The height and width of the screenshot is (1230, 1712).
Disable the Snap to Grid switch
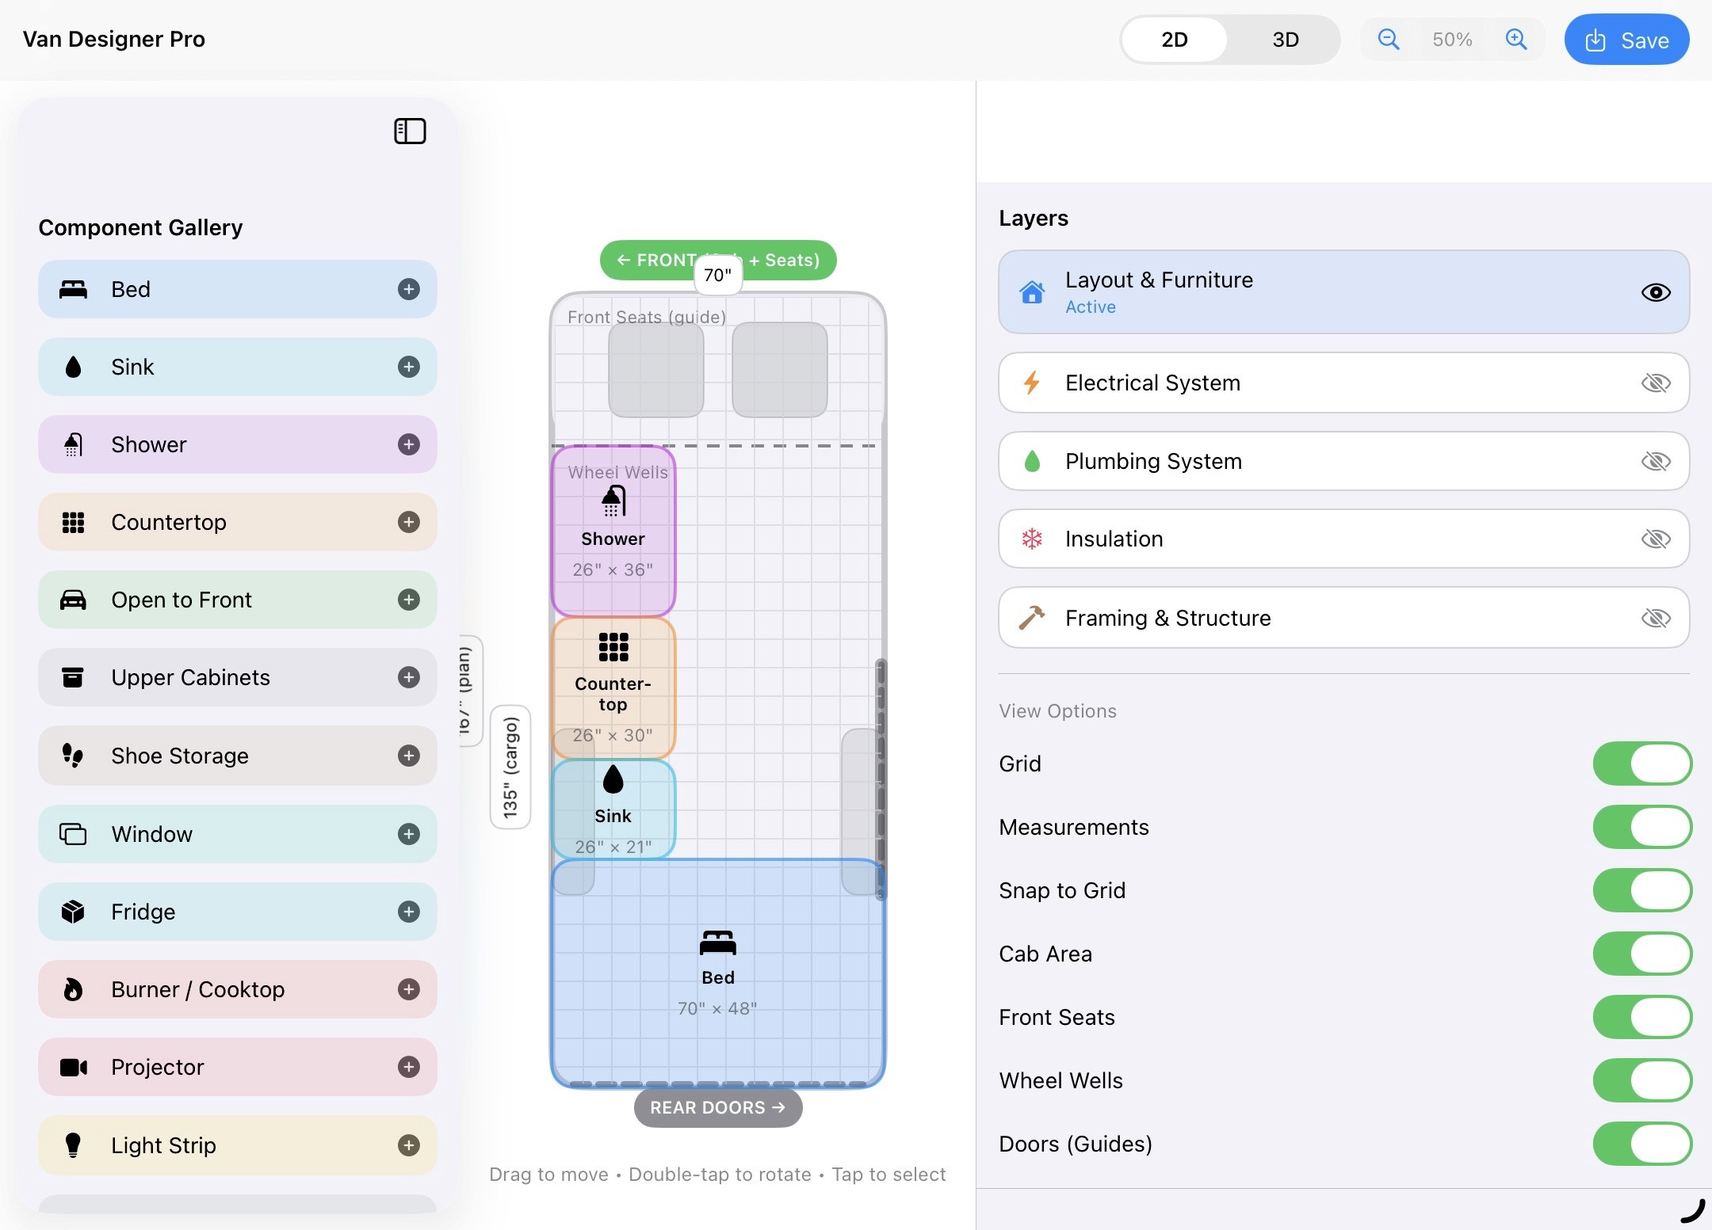(1641, 890)
